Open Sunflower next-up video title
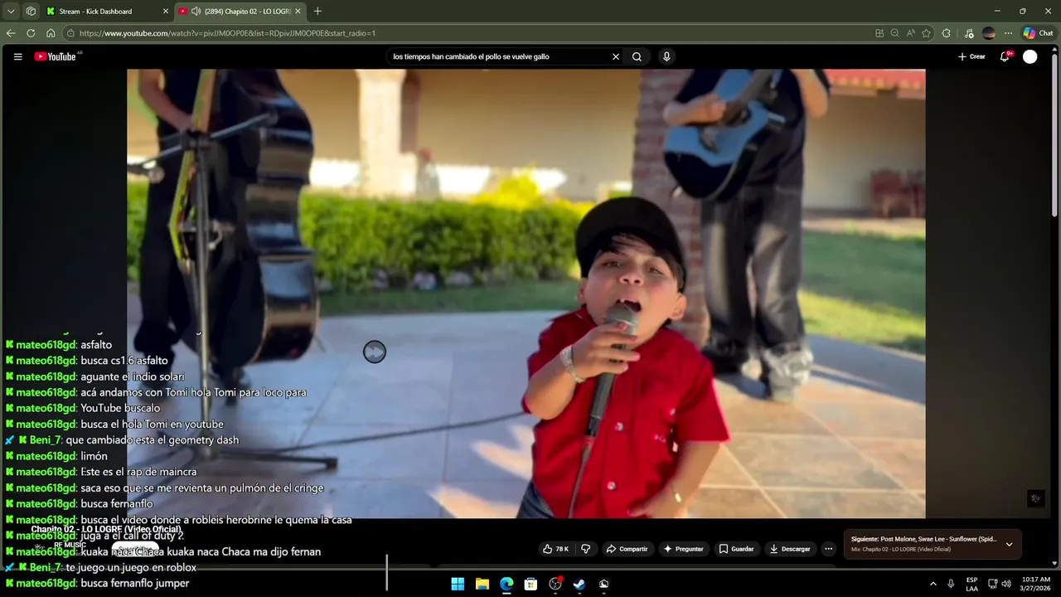The height and width of the screenshot is (597, 1061). [x=924, y=539]
